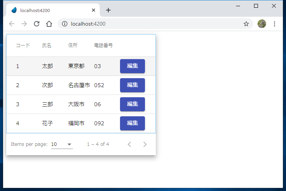Expand the Items per page dropdown
286x191 pixels.
coord(62,144)
